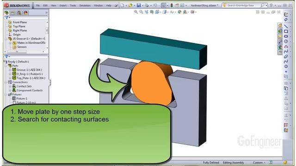Select the Line sketch tool
Screen dimensions: 296x166
coord(286,26)
